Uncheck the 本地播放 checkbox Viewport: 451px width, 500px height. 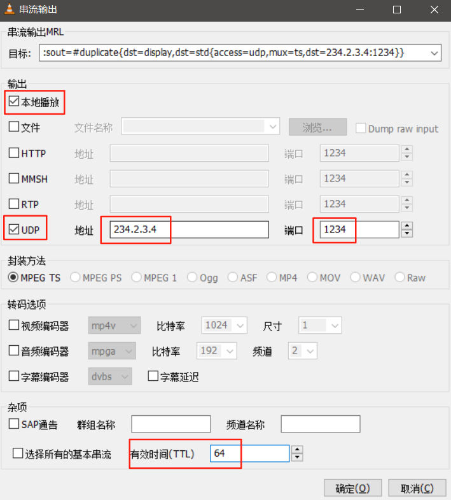click(x=14, y=101)
